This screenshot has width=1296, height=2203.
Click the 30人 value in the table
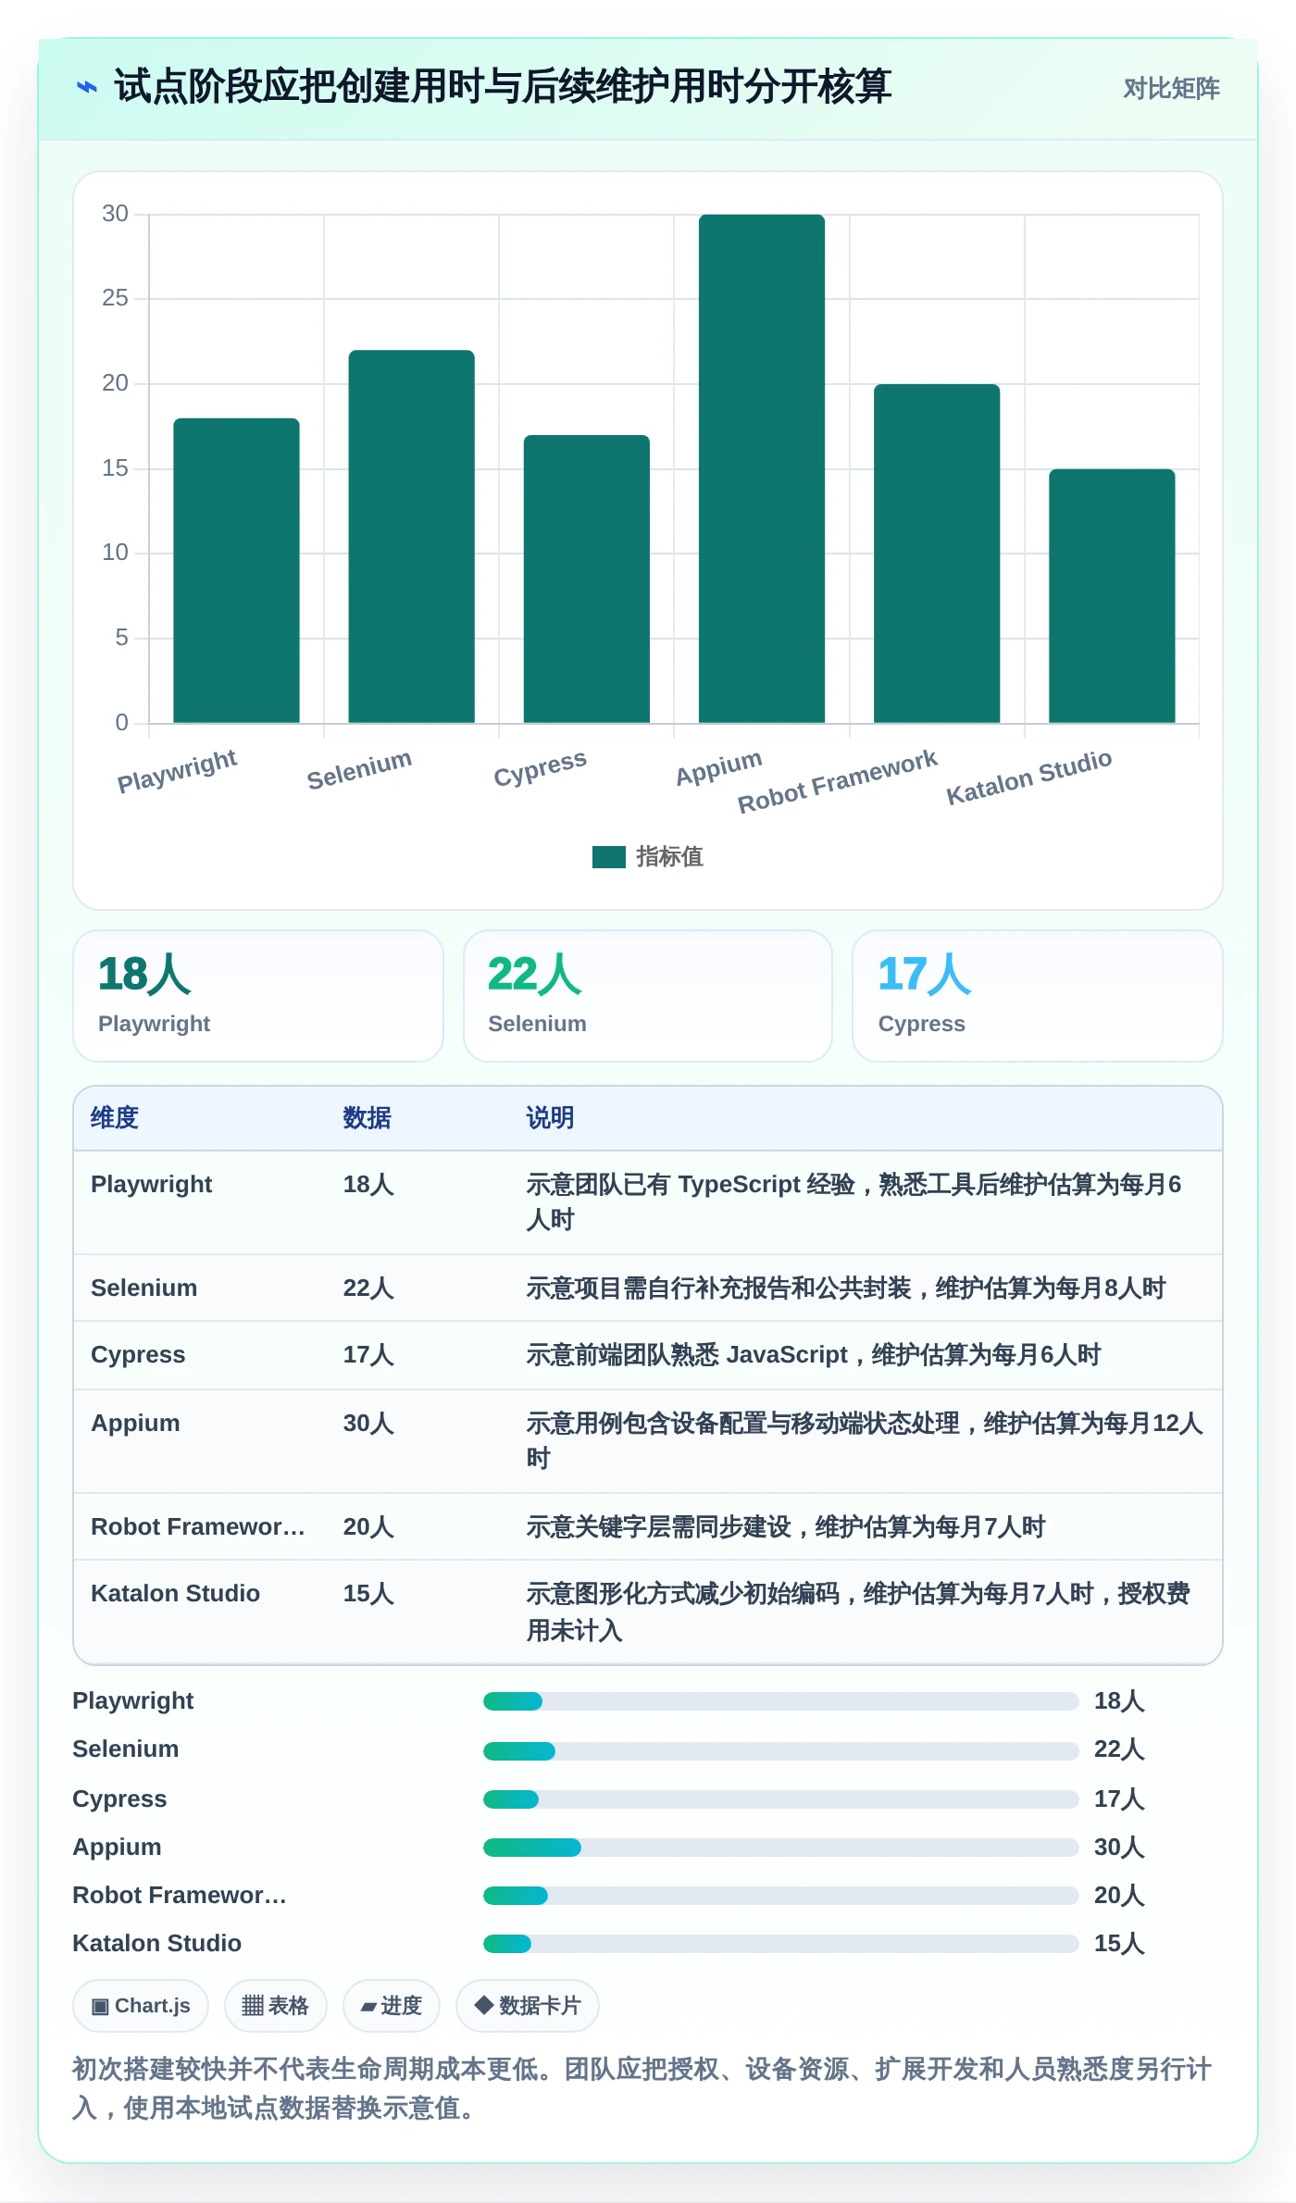coord(368,1424)
